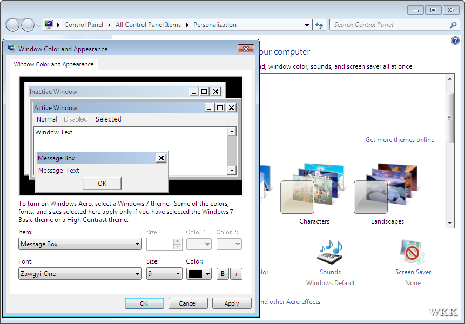Viewport: 465px width, 324px height.
Task: Click theme list scrollbar down arrow
Action: 450,223
